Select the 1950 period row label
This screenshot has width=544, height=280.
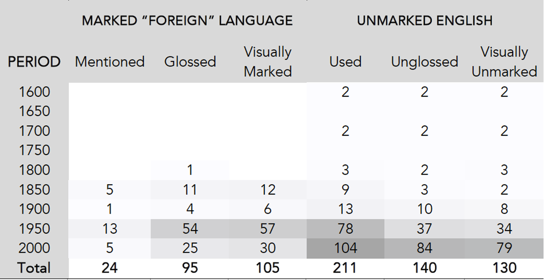pos(34,229)
